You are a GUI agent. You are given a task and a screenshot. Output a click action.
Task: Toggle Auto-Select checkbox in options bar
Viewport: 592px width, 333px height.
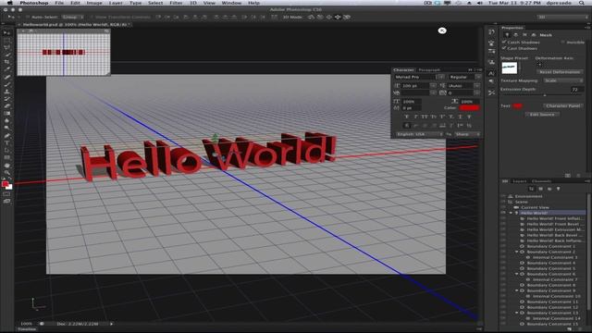(28, 17)
